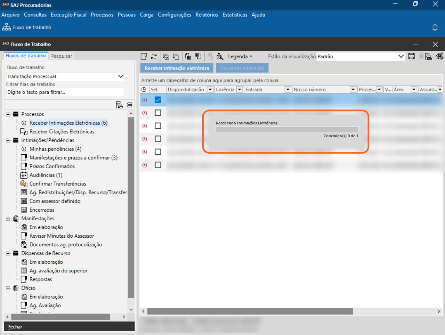Click the Fechar button
Image resolution: width=445 pixels, height=335 pixels.
[x=15, y=327]
